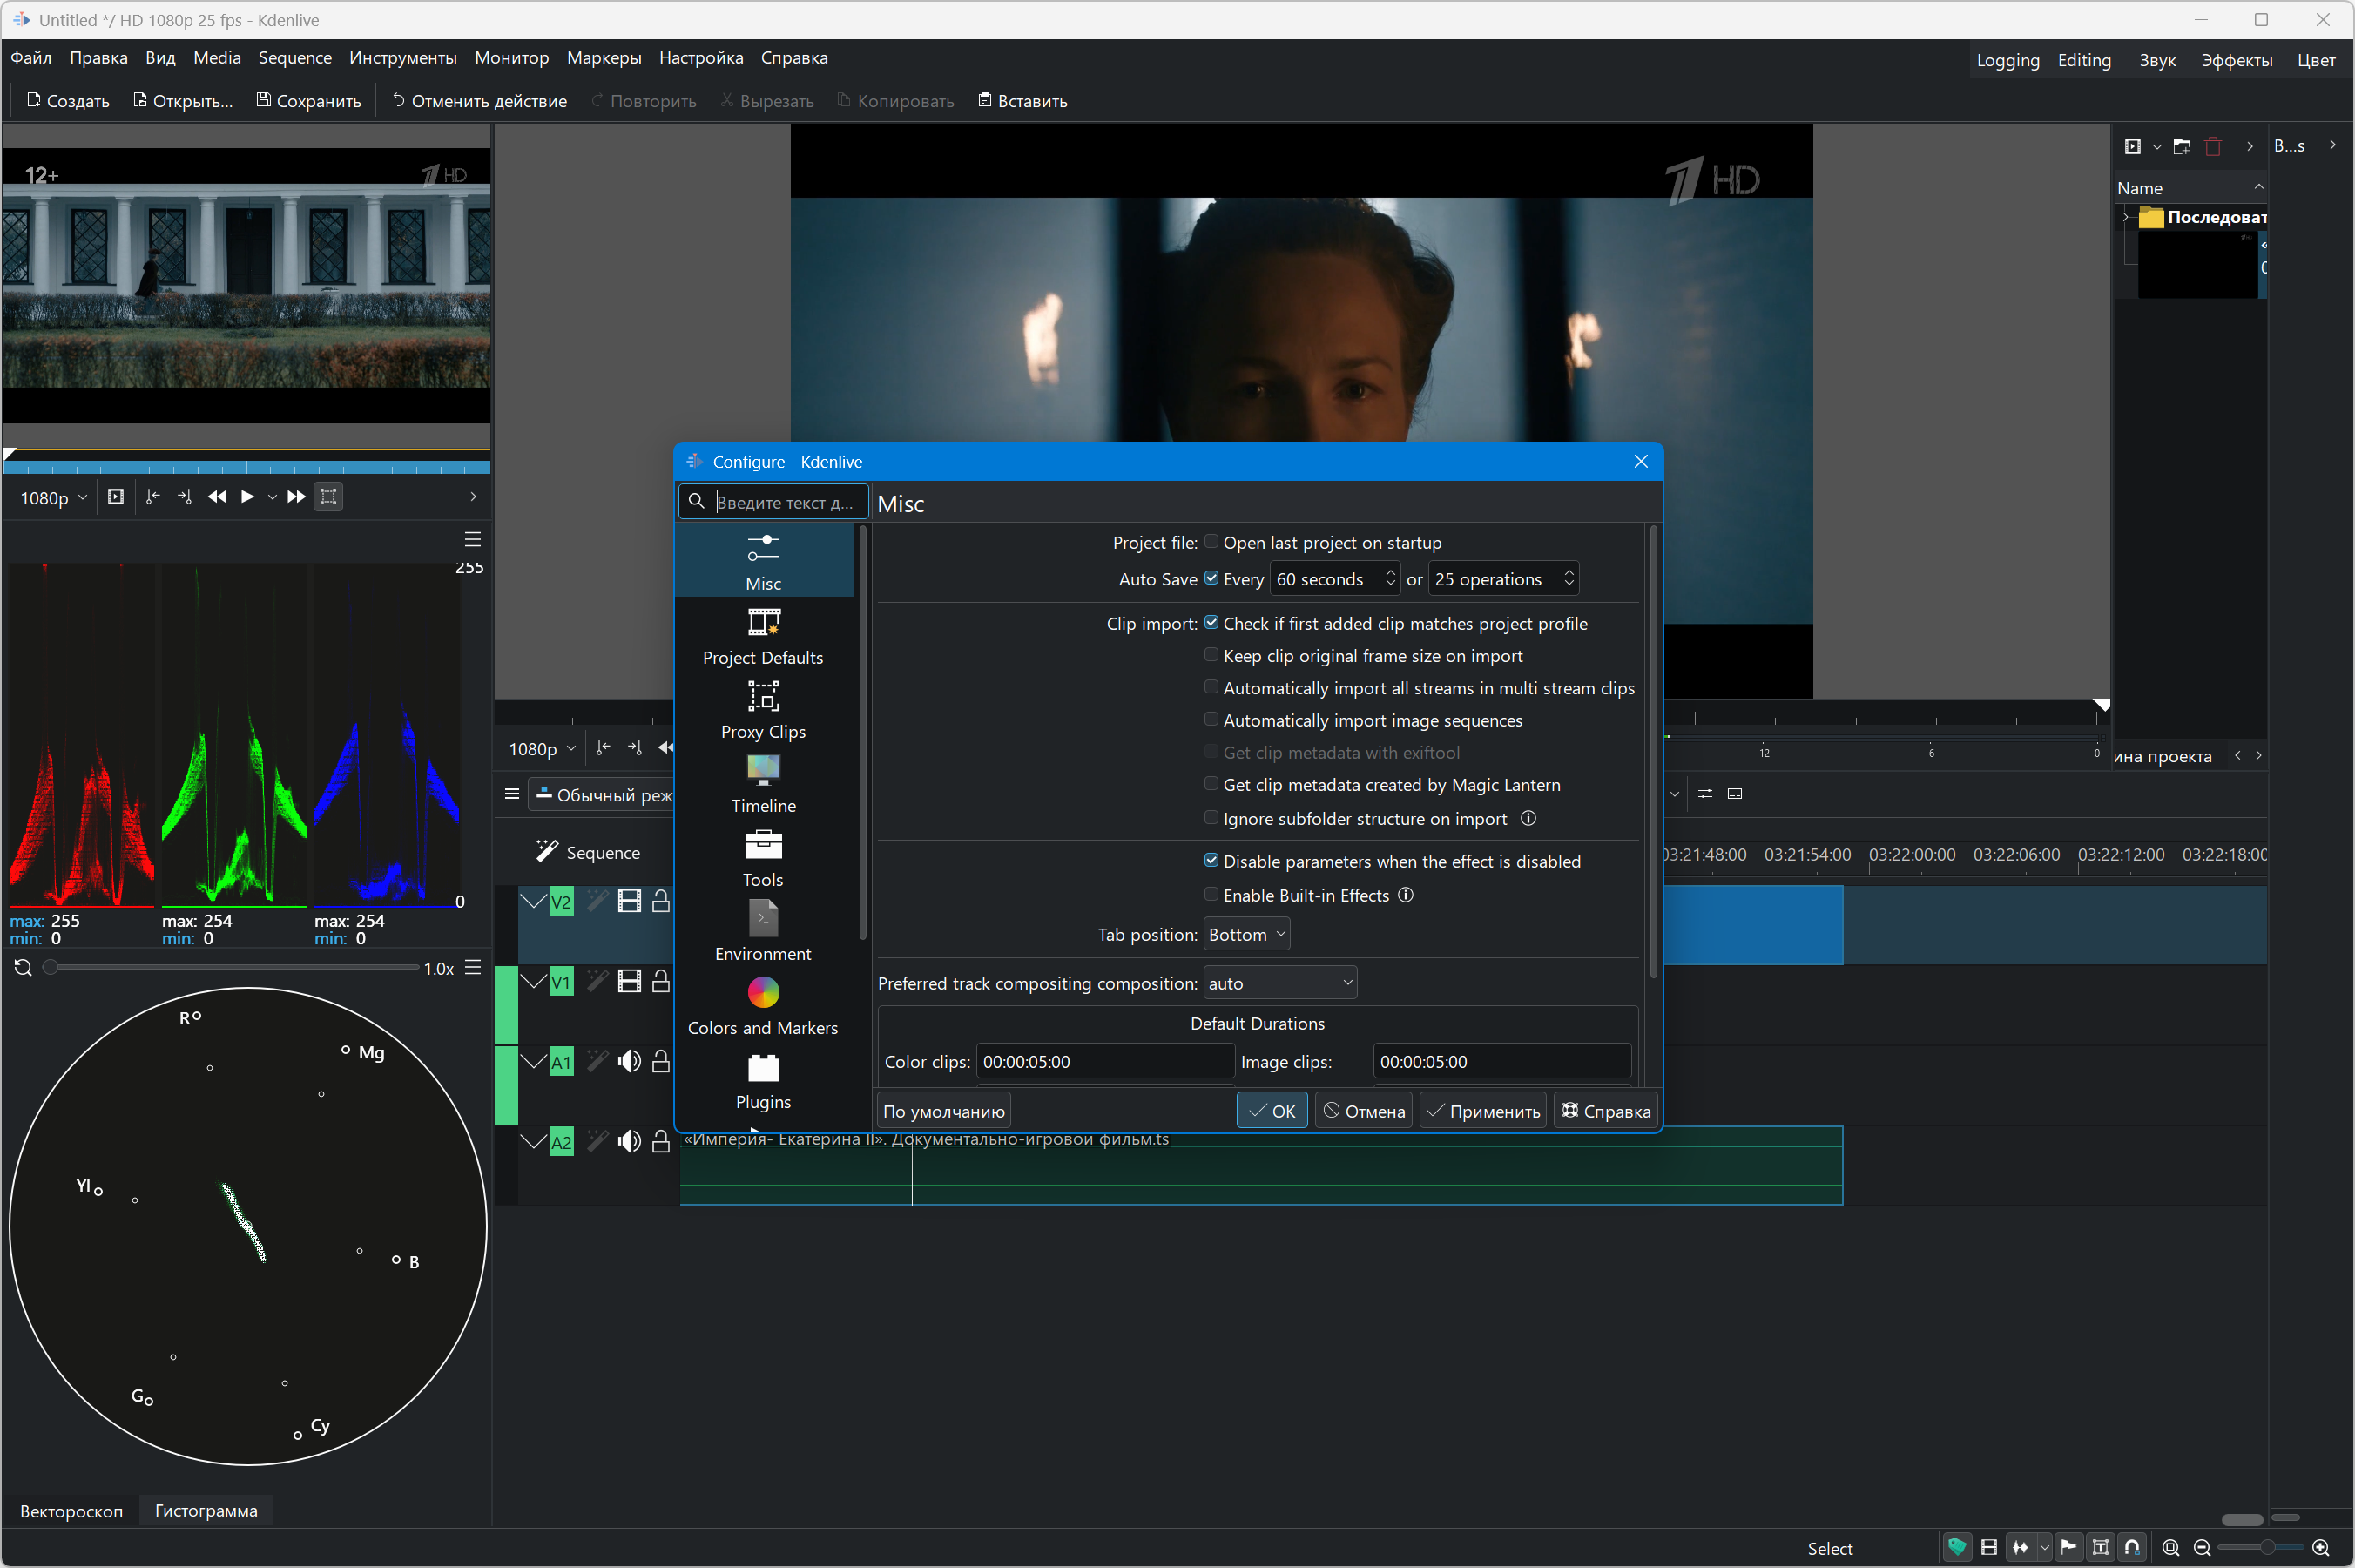The image size is (2355, 1568).
Task: Click the zoom-in icon in status bar
Action: click(2320, 1547)
